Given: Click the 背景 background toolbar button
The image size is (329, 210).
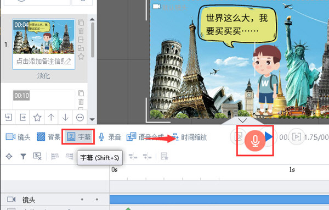Looking at the screenshot, I should [49, 137].
